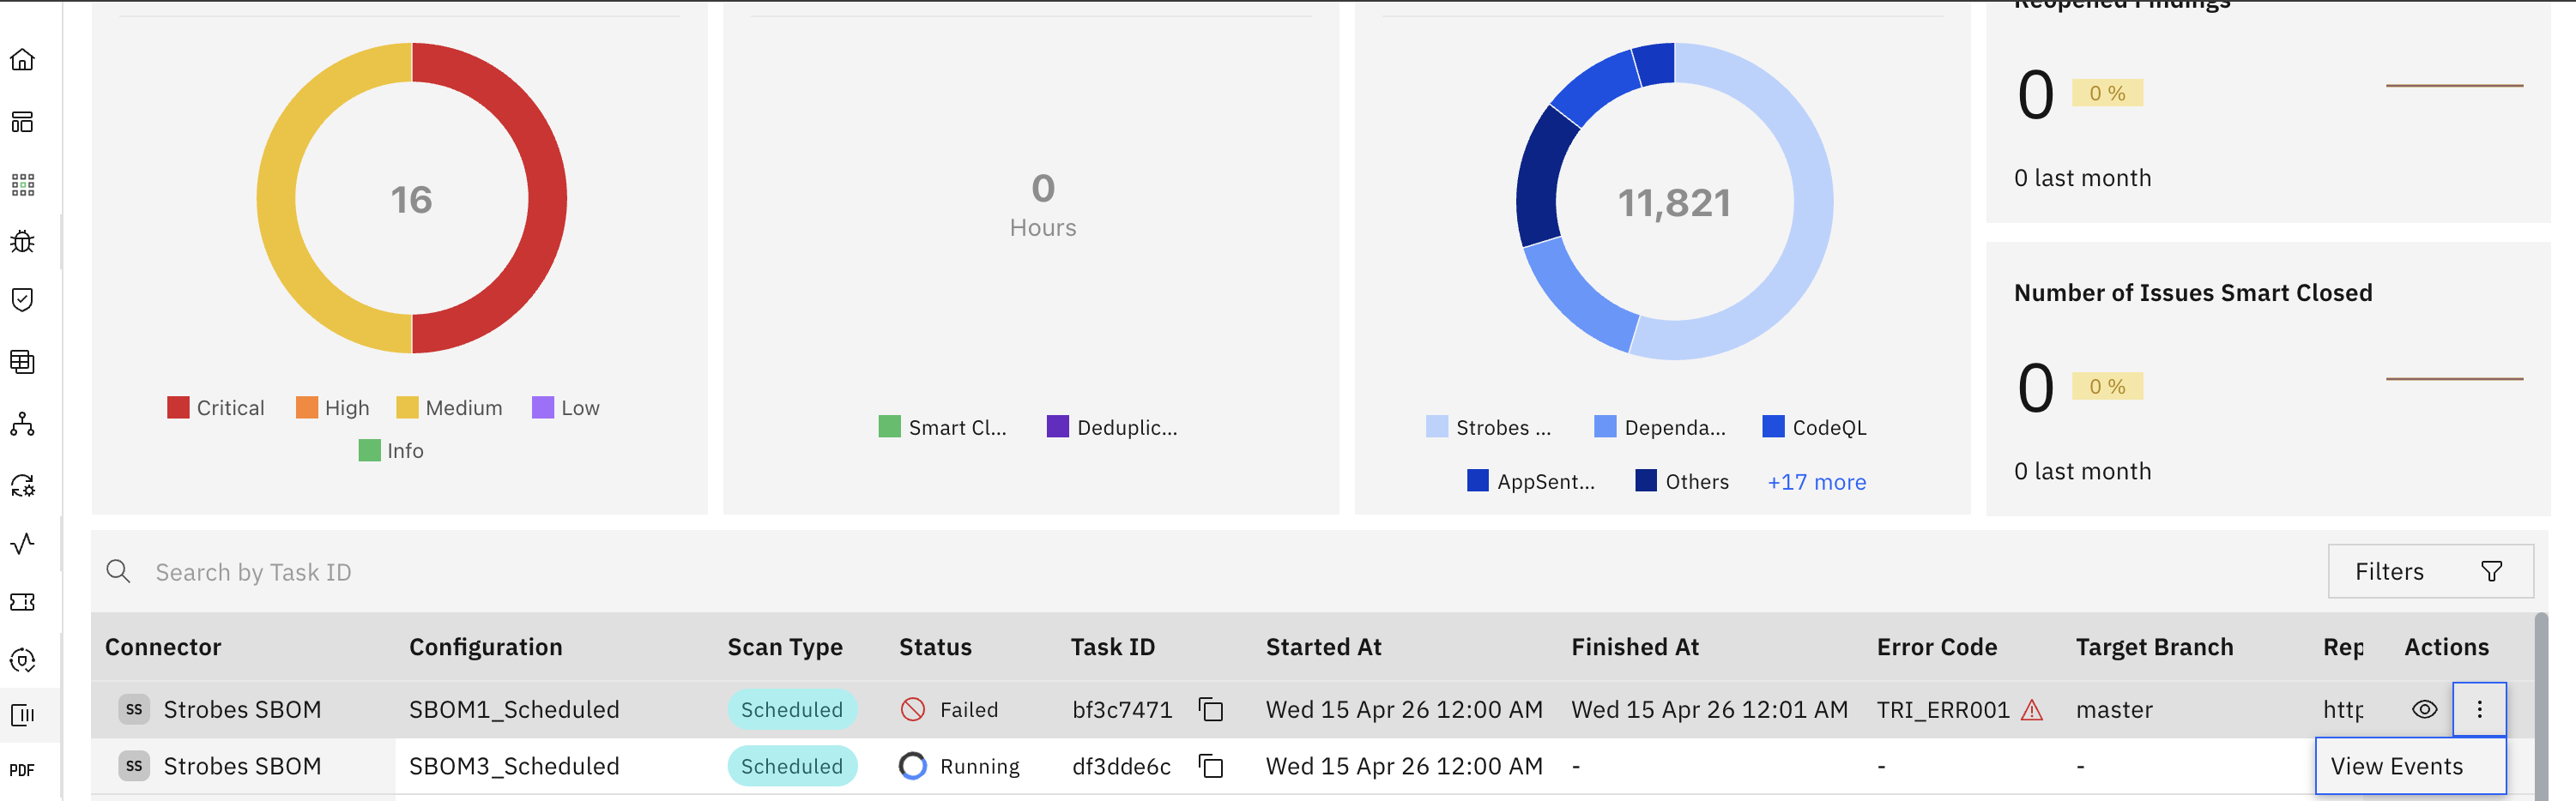
Task: Open the Filters dropdown
Action: 2429,571
